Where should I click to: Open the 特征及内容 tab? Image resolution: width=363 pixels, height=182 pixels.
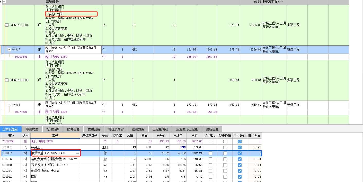tap(116, 129)
